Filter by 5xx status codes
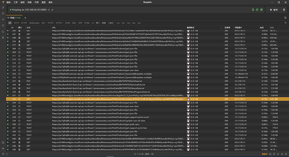 point(139,23)
